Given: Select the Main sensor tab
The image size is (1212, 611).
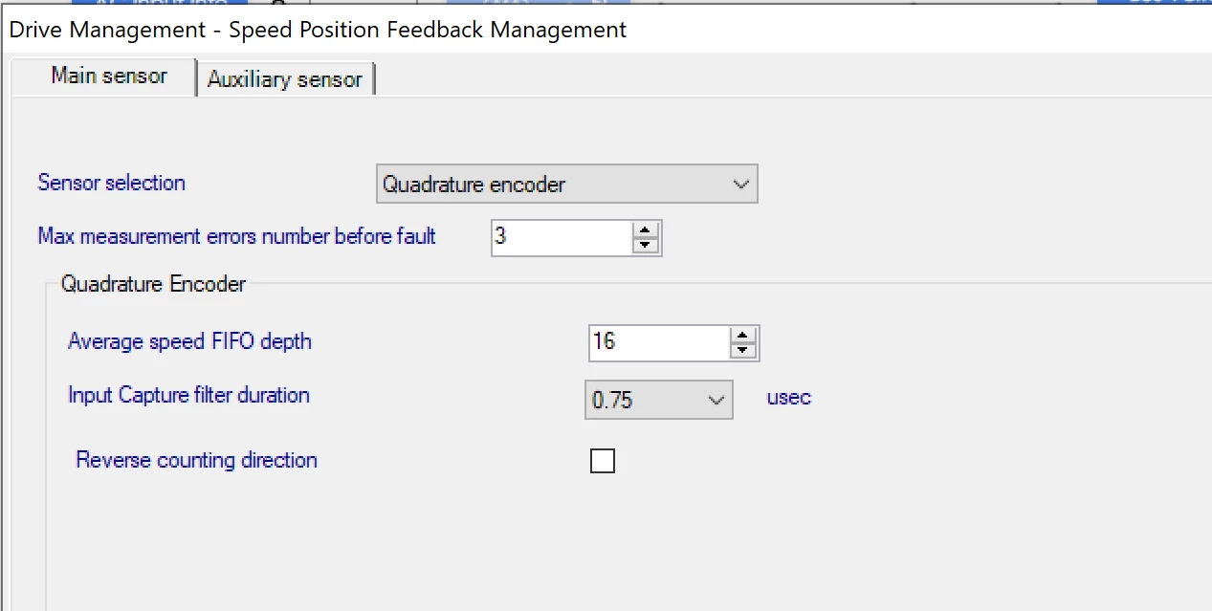Looking at the screenshot, I should 109,76.
